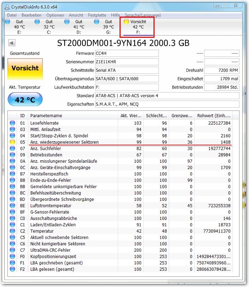This screenshot has height=287, width=249.
Task: Select raw value 225127384 for Lesefehlerrate
Action: pyautogui.click(x=219, y=123)
